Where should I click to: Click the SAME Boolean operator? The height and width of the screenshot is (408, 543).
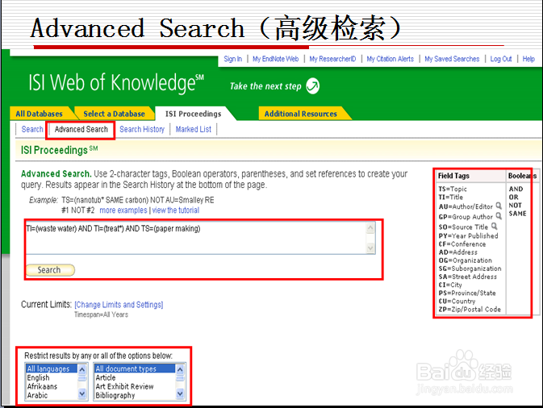point(517,214)
